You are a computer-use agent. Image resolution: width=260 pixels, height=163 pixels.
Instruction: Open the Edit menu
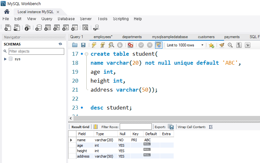click(18, 19)
